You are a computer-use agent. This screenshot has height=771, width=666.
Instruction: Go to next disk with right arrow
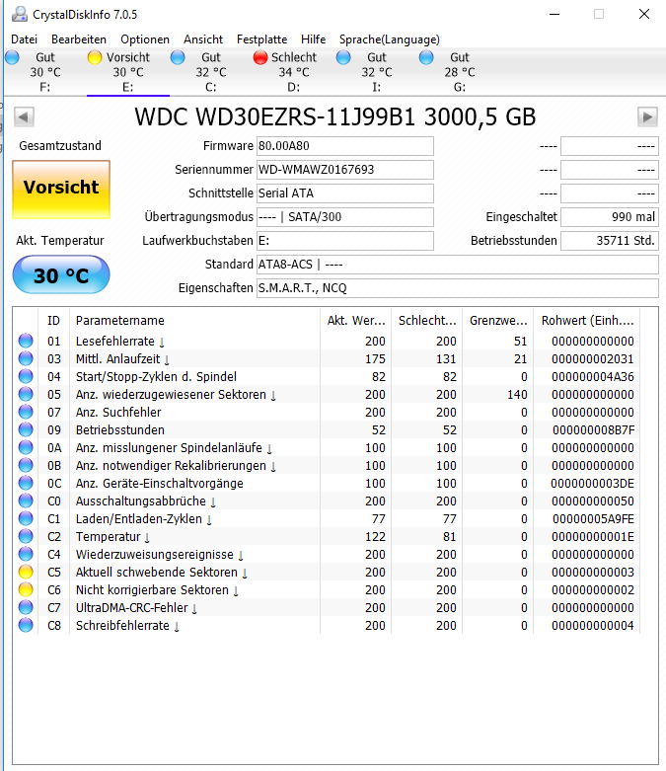pos(647,117)
